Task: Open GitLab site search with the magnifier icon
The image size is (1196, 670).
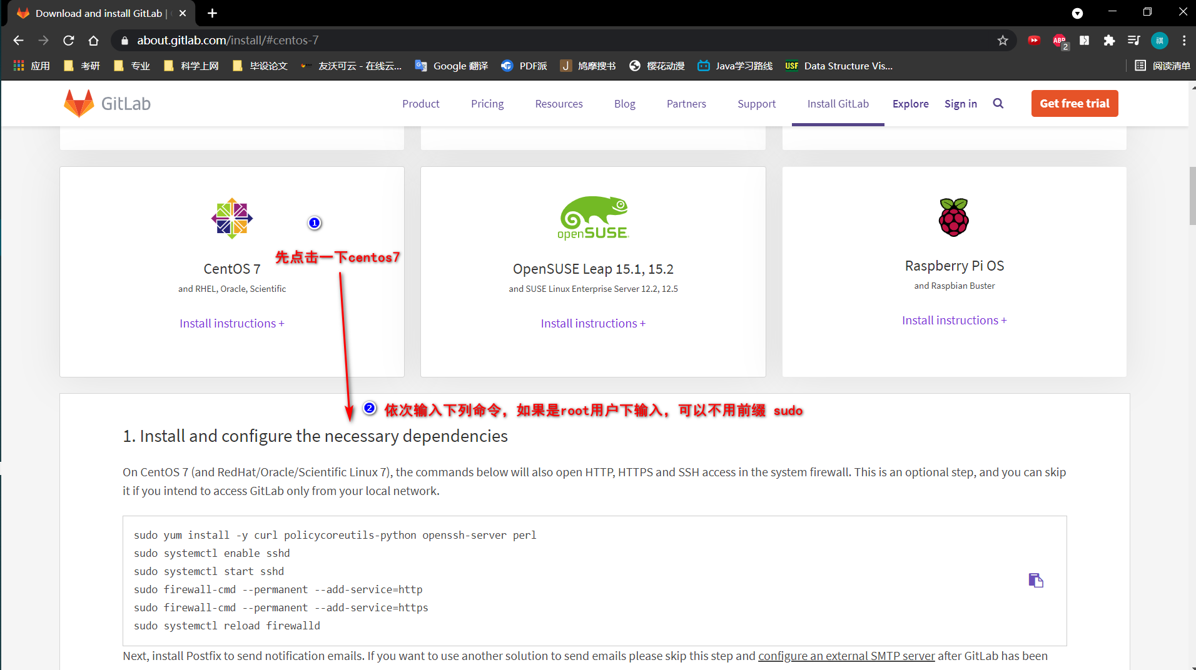Action: [998, 103]
